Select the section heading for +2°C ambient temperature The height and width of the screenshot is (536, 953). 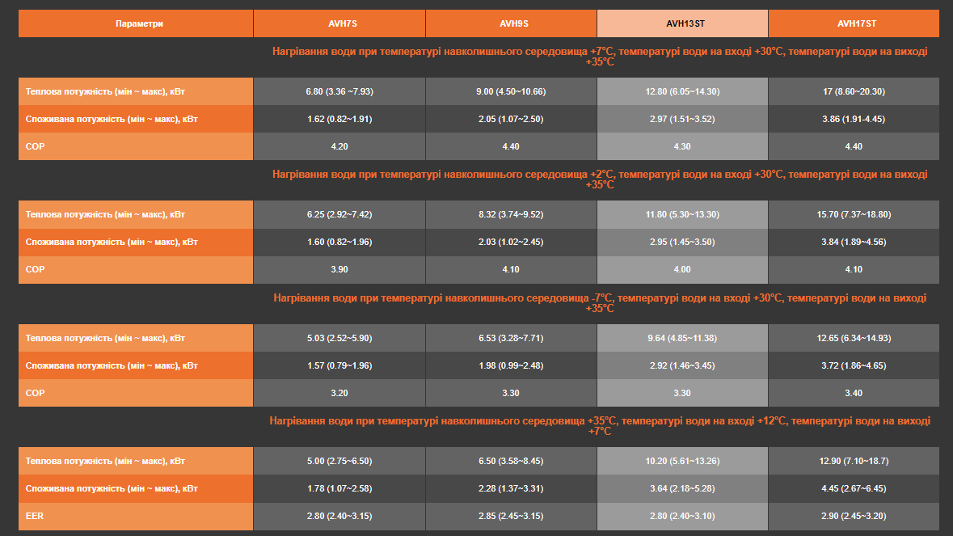point(599,179)
